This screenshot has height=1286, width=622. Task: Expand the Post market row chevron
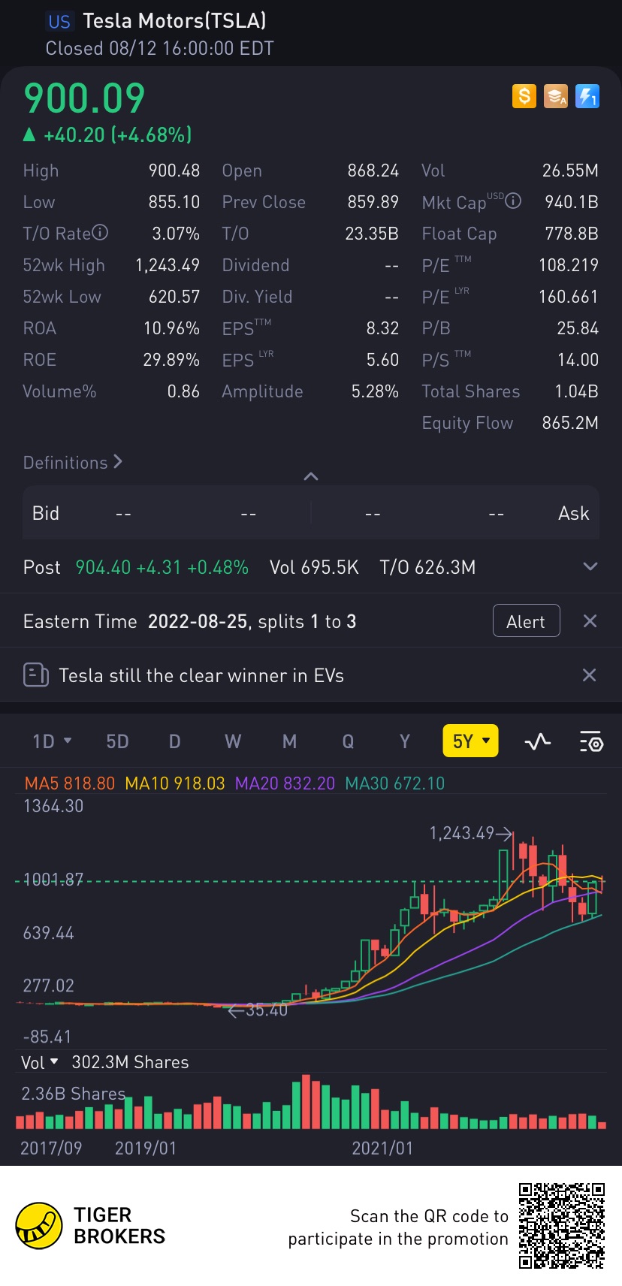590,567
